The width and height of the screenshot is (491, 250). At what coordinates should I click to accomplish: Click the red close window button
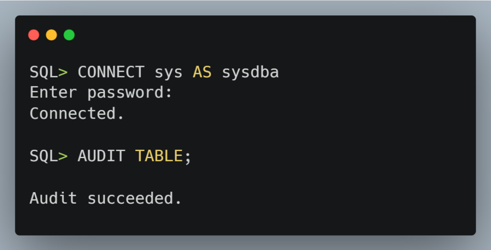34,35
